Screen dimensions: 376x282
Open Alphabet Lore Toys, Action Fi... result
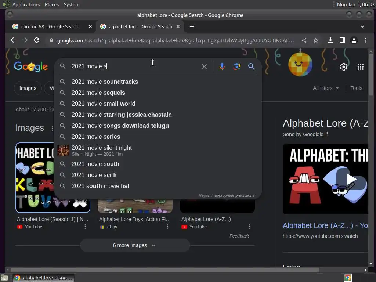click(135, 219)
